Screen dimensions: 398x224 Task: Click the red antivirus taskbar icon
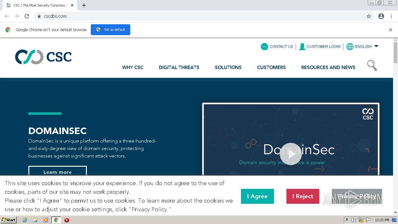[x=67, y=220]
